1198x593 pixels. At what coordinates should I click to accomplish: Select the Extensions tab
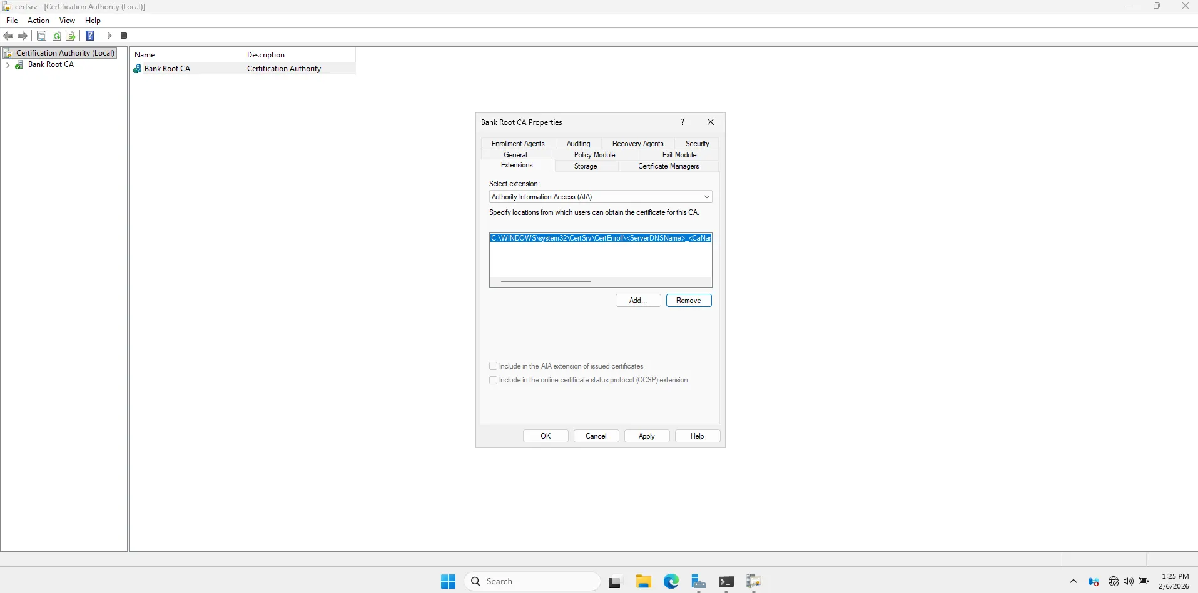pos(517,166)
